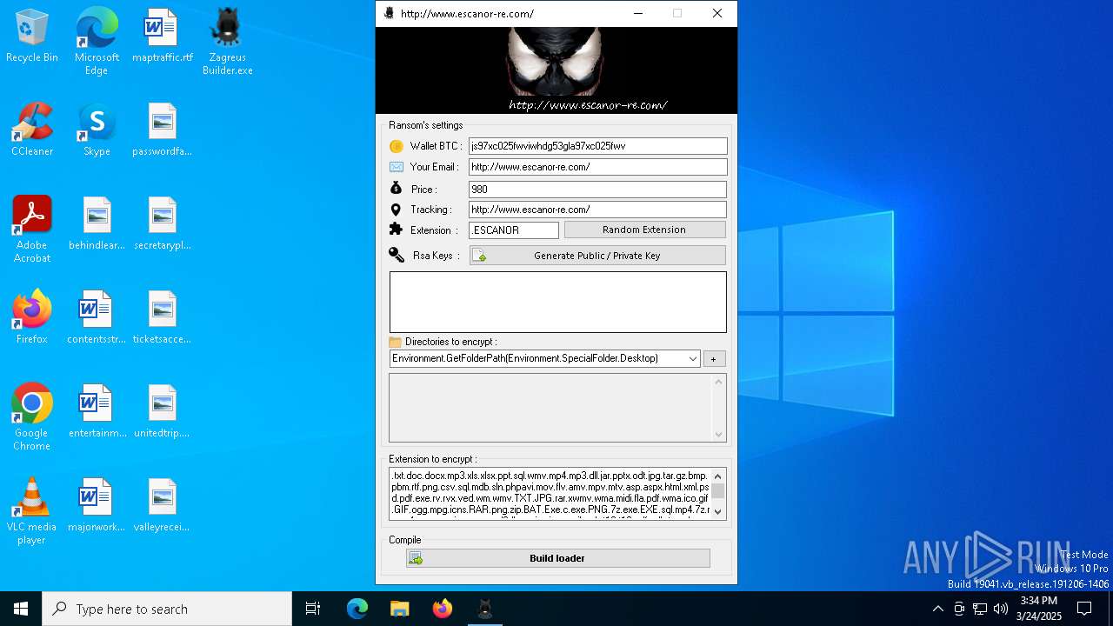Open the Adobe Acrobat shortcut
Image resolution: width=1113 pixels, height=626 pixels.
(32, 230)
